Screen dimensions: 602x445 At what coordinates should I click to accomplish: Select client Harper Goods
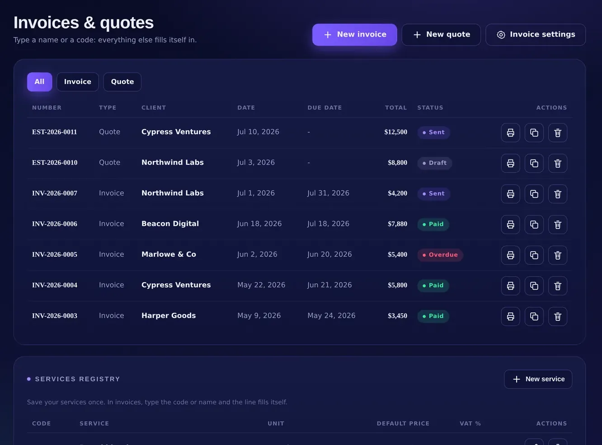click(169, 316)
